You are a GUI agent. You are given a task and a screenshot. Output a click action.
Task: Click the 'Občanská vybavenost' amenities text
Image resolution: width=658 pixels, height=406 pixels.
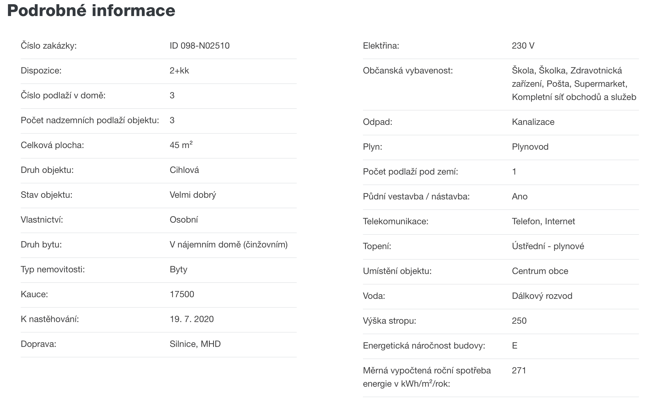[x=574, y=84]
